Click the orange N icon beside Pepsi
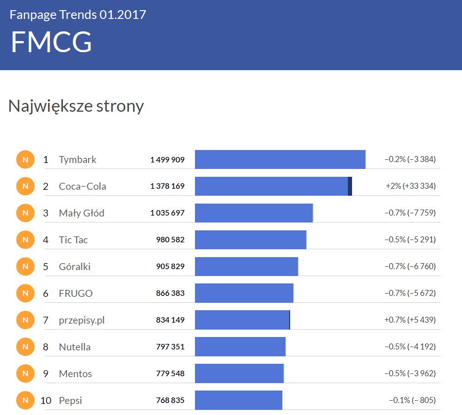This screenshot has width=462, height=415. point(25,400)
